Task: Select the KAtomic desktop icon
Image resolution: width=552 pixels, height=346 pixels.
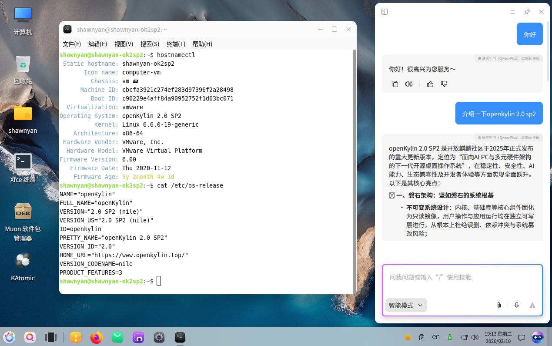Action: click(x=23, y=266)
